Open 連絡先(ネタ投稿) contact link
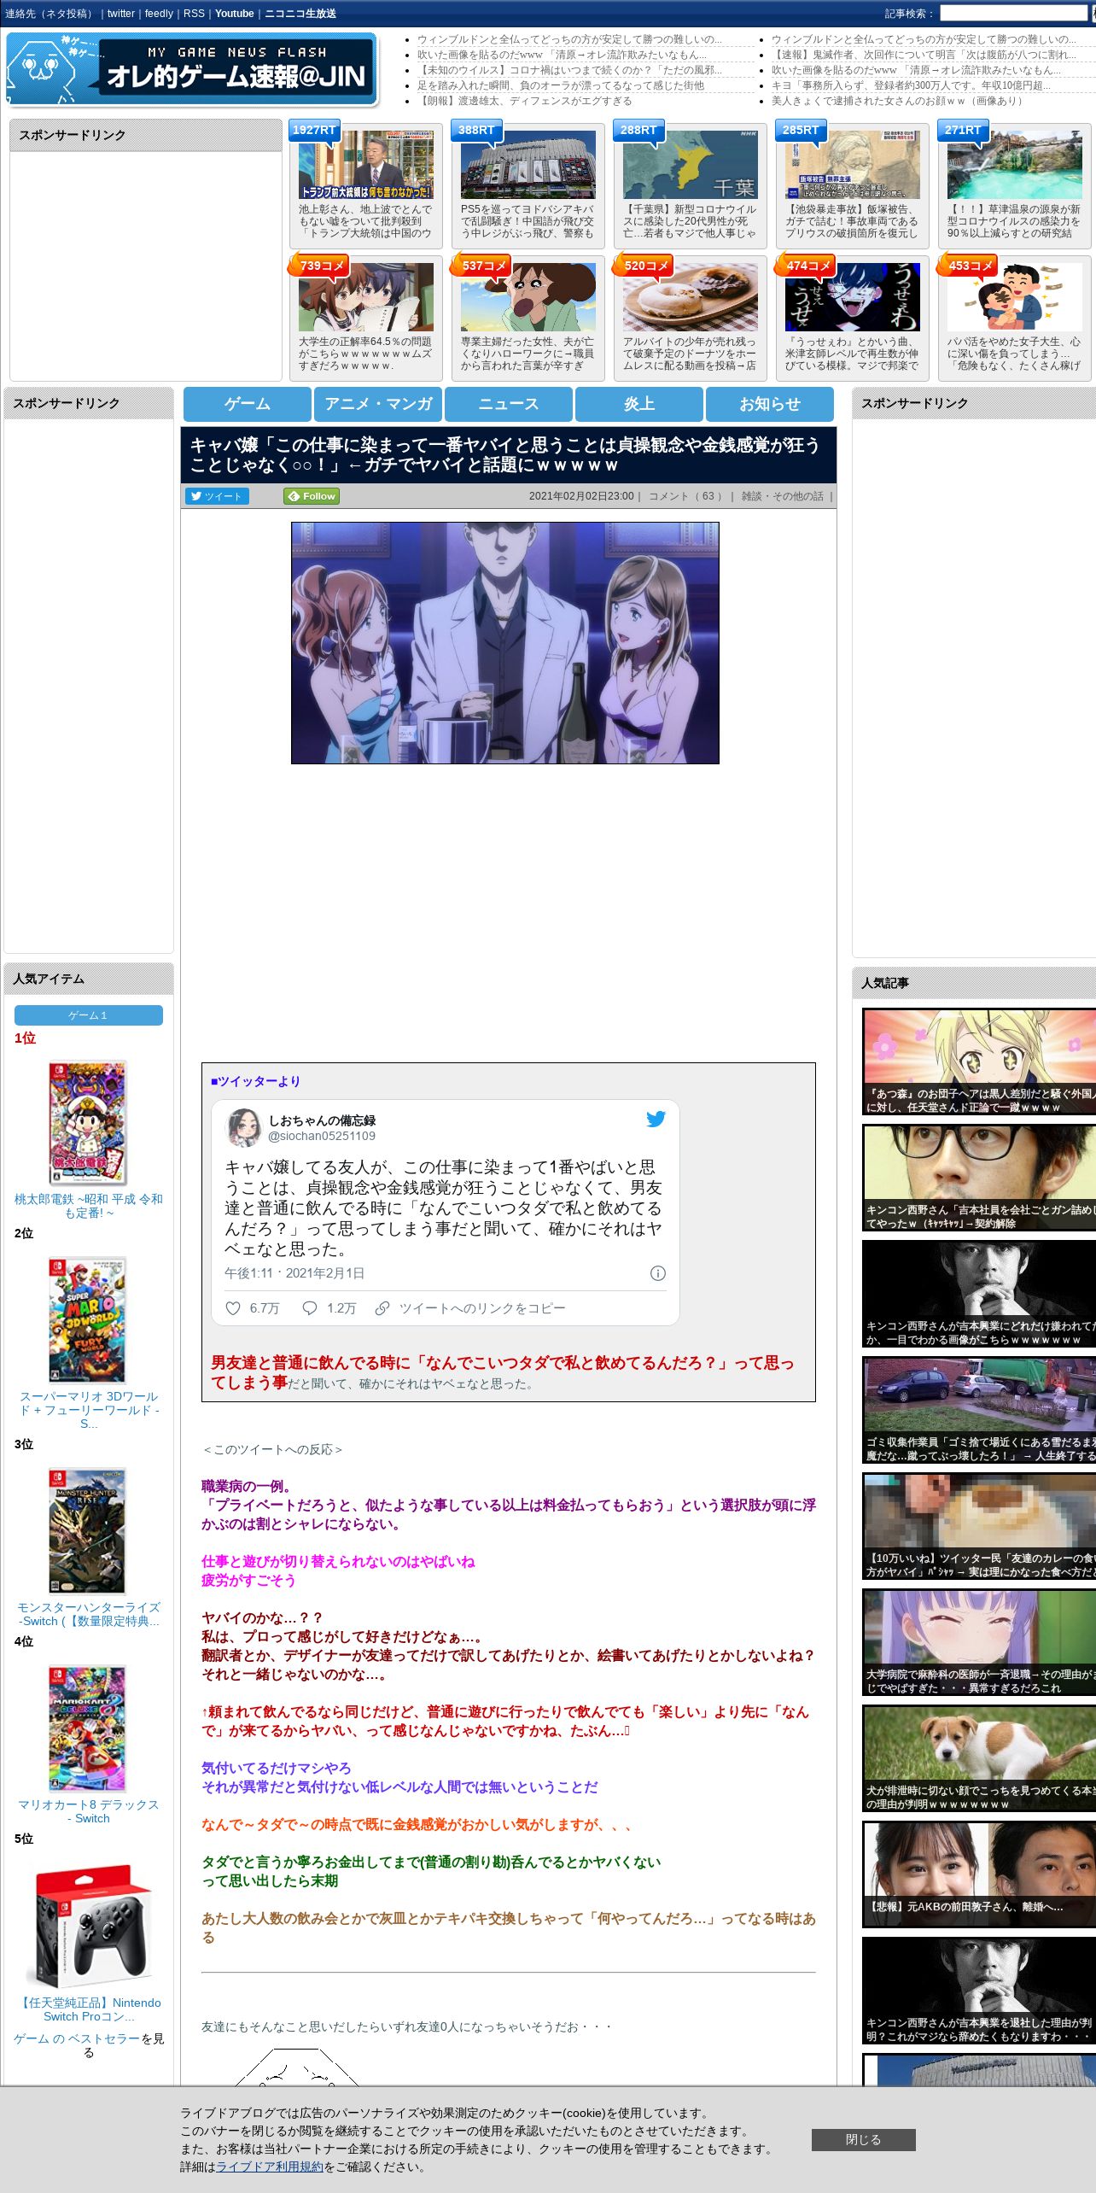This screenshot has width=1096, height=2193. [x=50, y=14]
